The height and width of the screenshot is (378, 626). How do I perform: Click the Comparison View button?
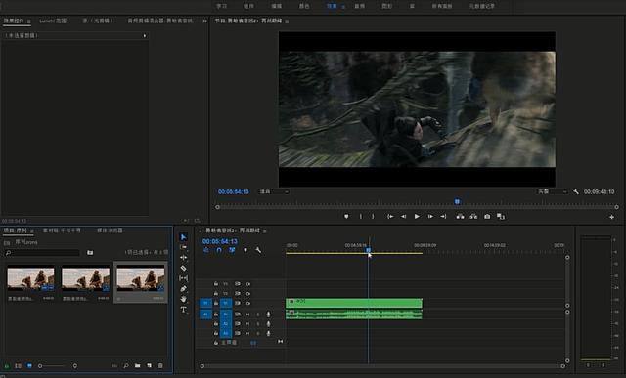click(x=501, y=217)
